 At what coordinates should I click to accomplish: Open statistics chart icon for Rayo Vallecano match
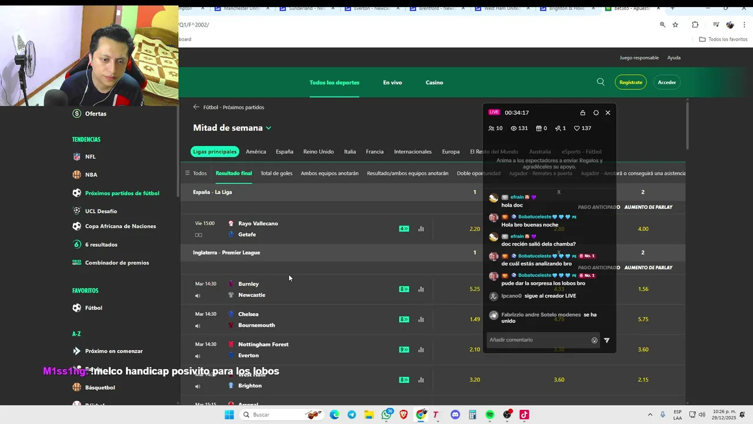(421, 228)
